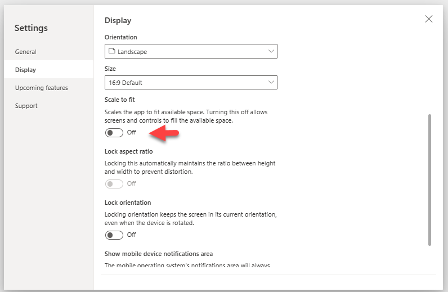Click the Size field label

tap(110, 69)
